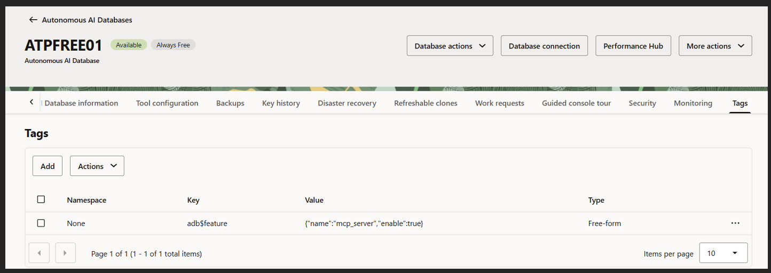771x273 pixels.
Task: Open the tags Actions dropdown
Action: point(97,166)
